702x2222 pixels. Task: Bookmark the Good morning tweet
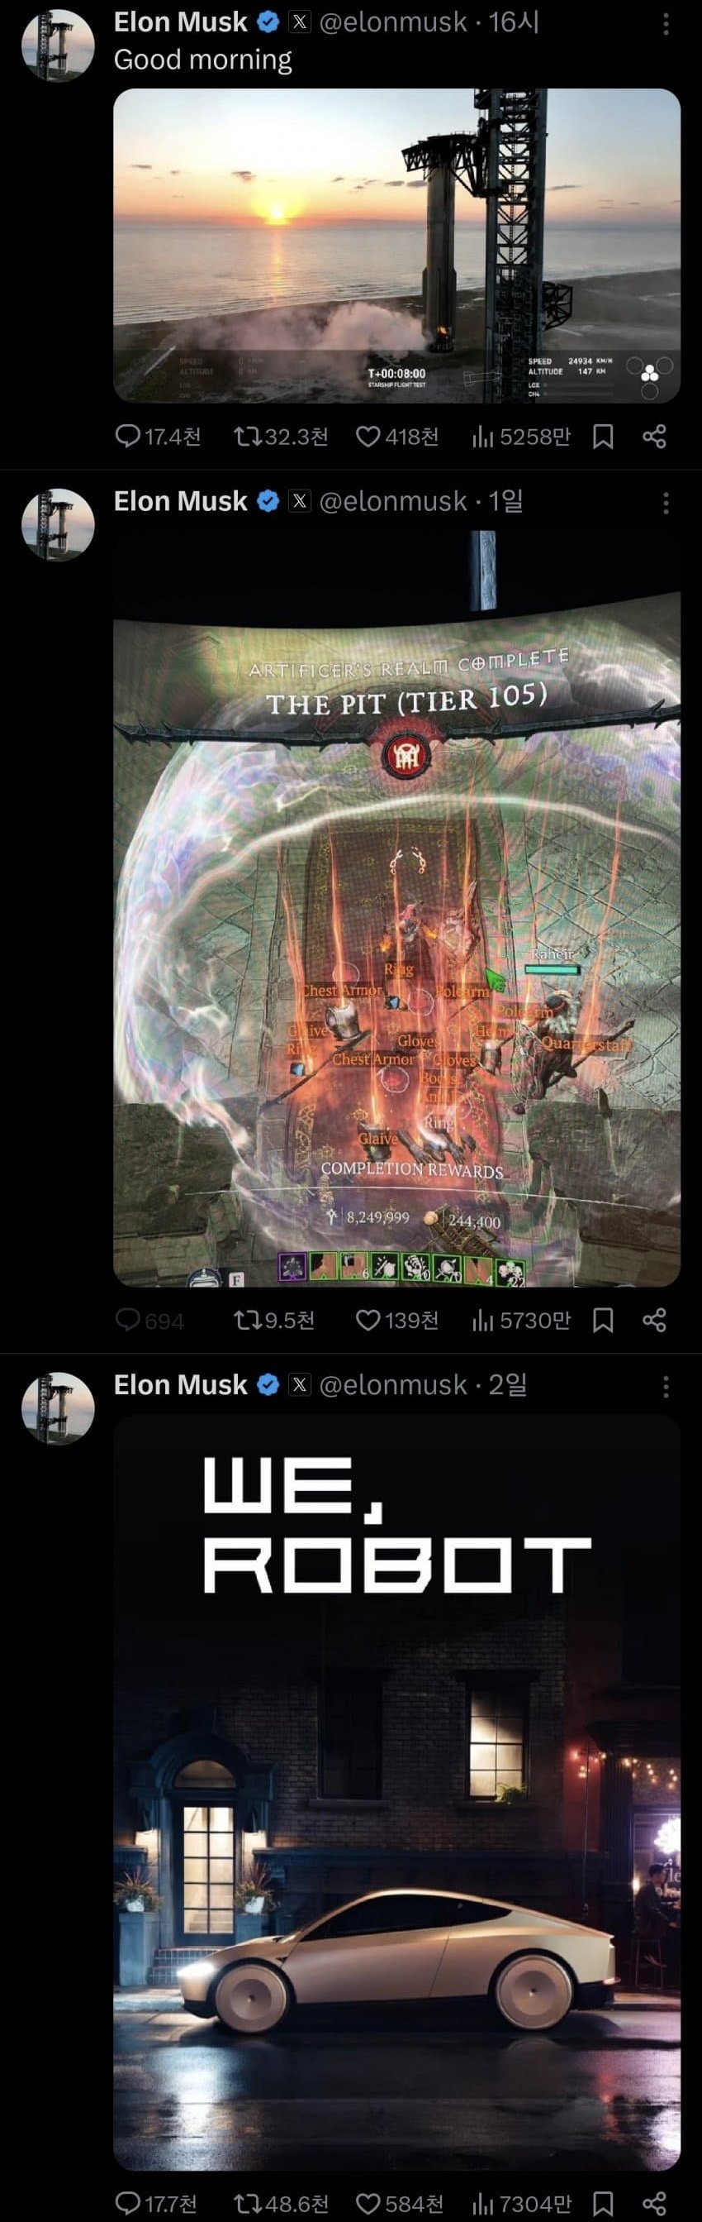(x=603, y=437)
